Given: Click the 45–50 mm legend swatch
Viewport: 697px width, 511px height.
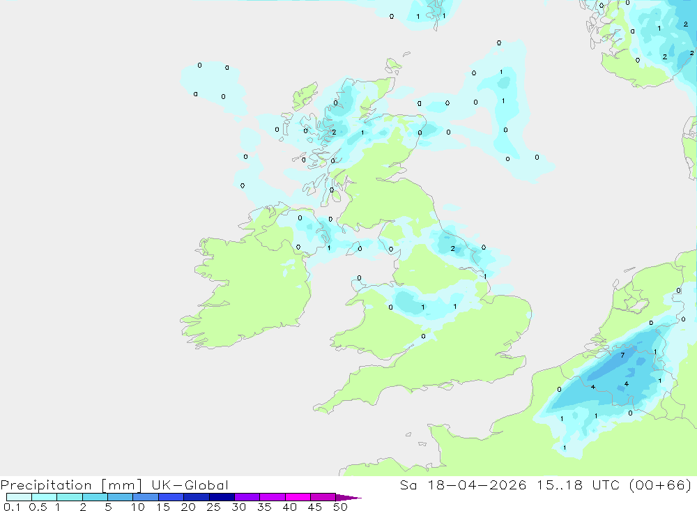Looking at the screenshot, I should [x=323, y=497].
